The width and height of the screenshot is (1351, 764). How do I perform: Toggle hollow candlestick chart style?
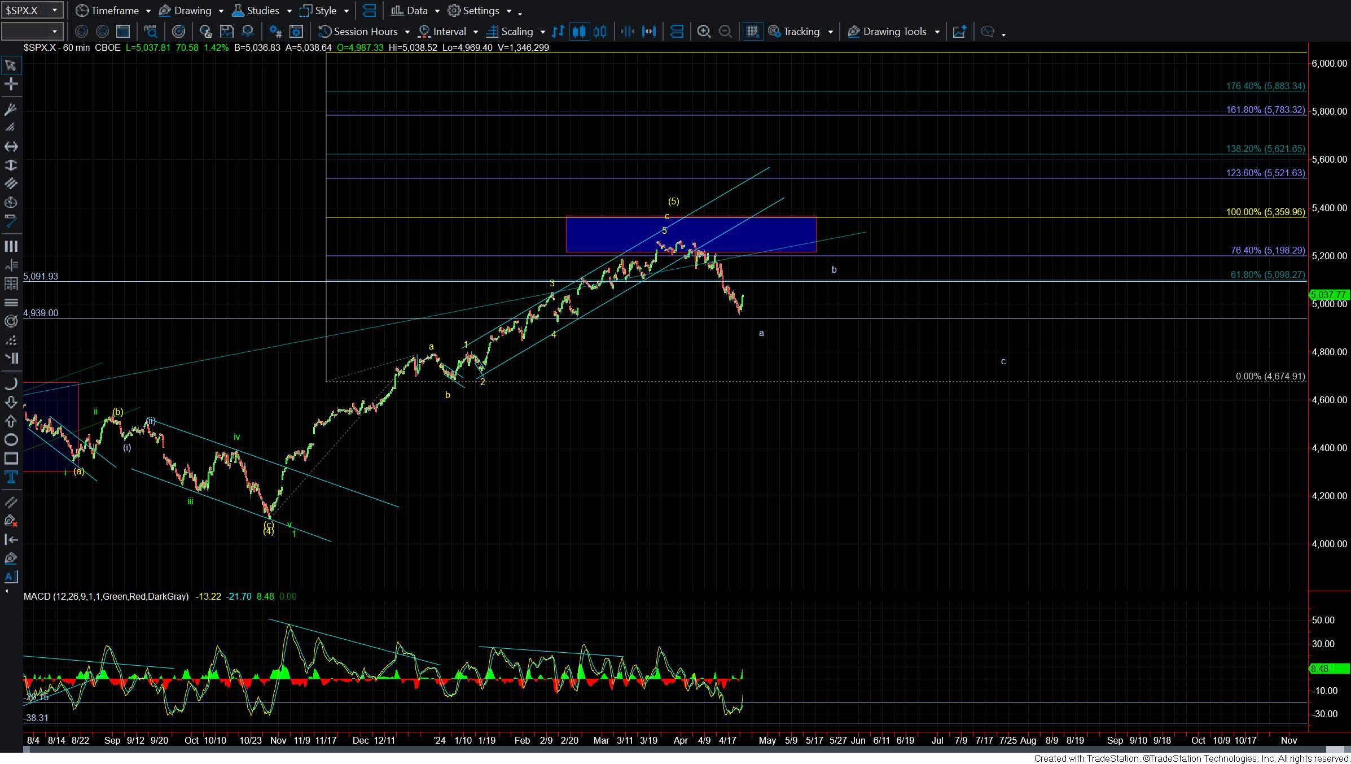click(600, 32)
